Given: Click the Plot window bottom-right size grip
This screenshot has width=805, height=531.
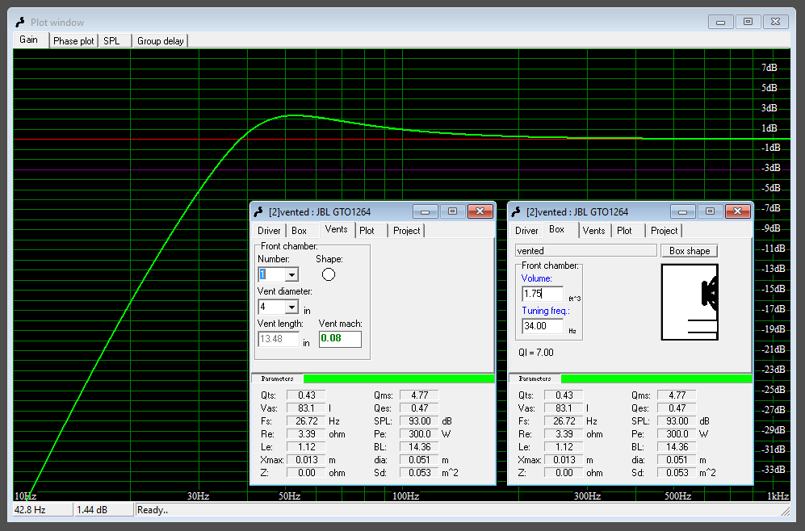Looking at the screenshot, I should (x=785, y=511).
